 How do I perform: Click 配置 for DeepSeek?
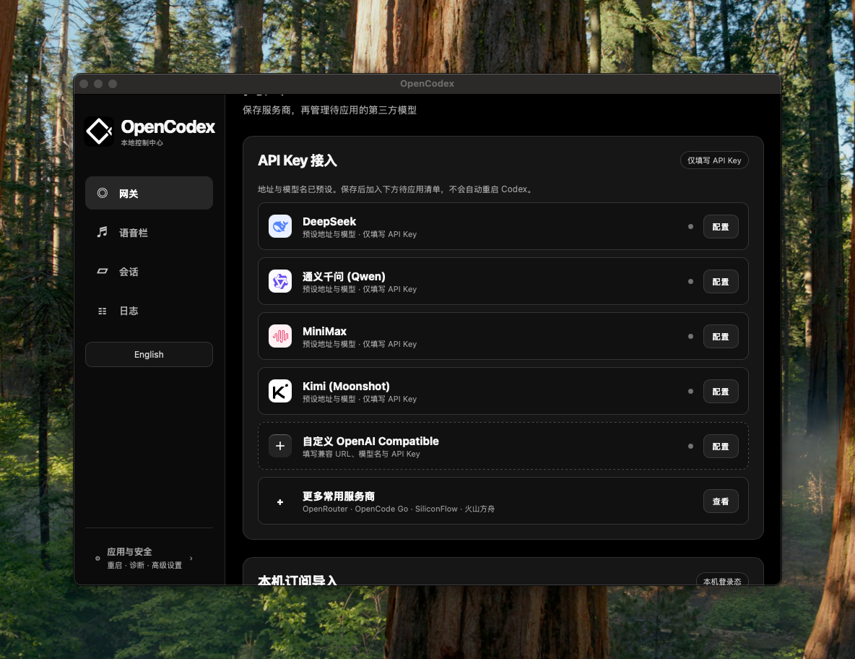click(x=721, y=226)
